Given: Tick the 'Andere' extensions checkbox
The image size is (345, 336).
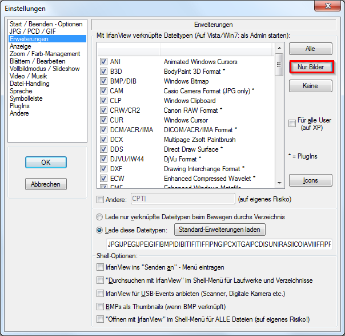Looking at the screenshot, I should tap(100, 200).
